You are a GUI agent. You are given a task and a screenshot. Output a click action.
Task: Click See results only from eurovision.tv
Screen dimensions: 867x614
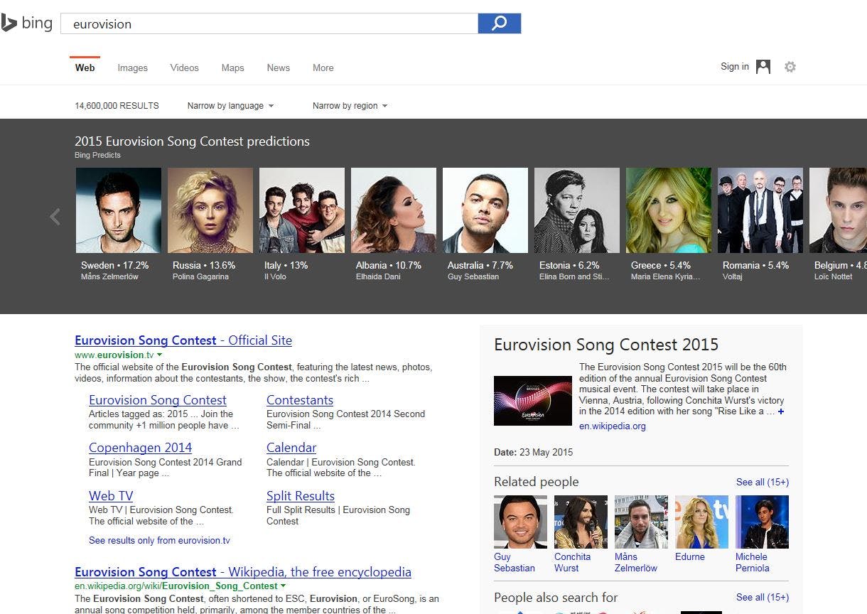(159, 540)
